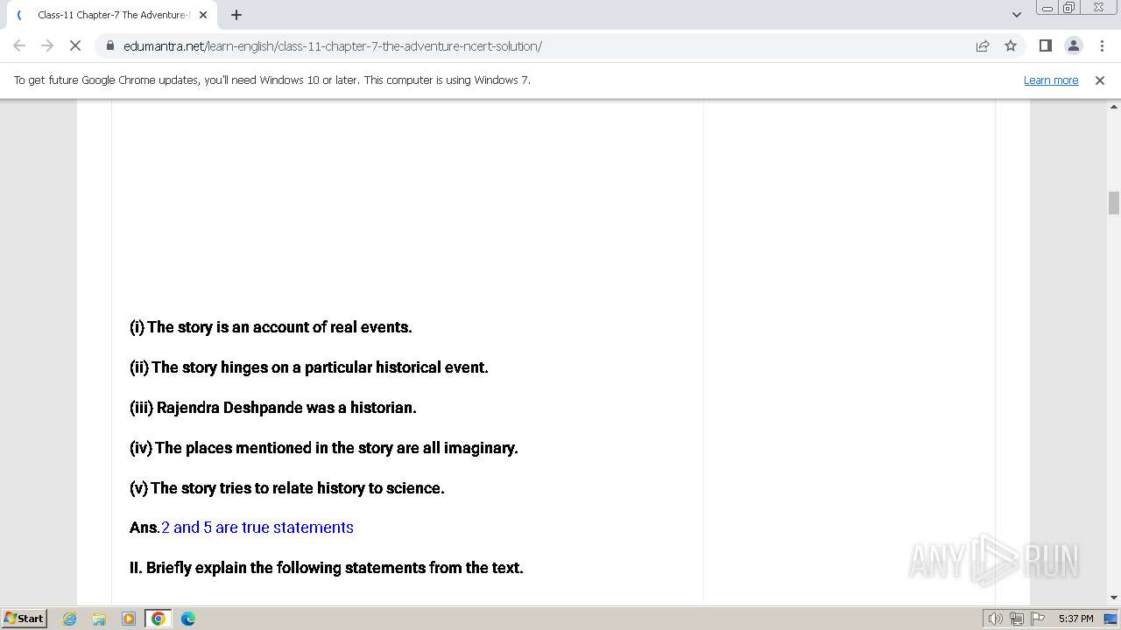This screenshot has width=1121, height=630.
Task: Click heading 'II. Briefly explain the following statements'
Action: (x=327, y=568)
